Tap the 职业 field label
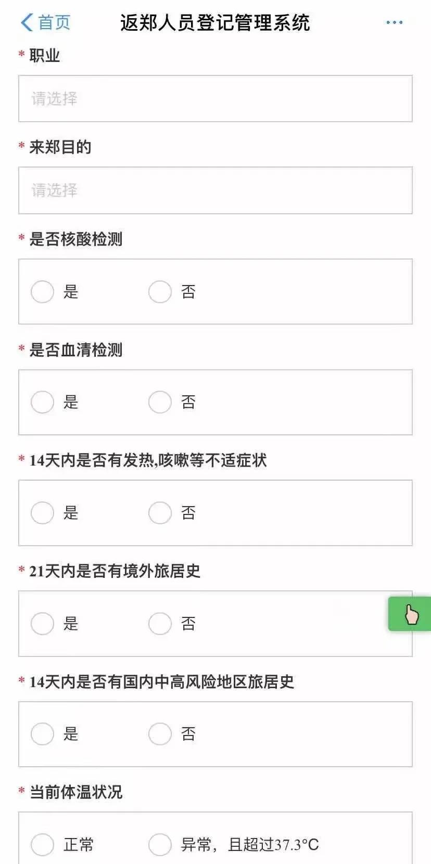431x864 pixels. click(45, 55)
